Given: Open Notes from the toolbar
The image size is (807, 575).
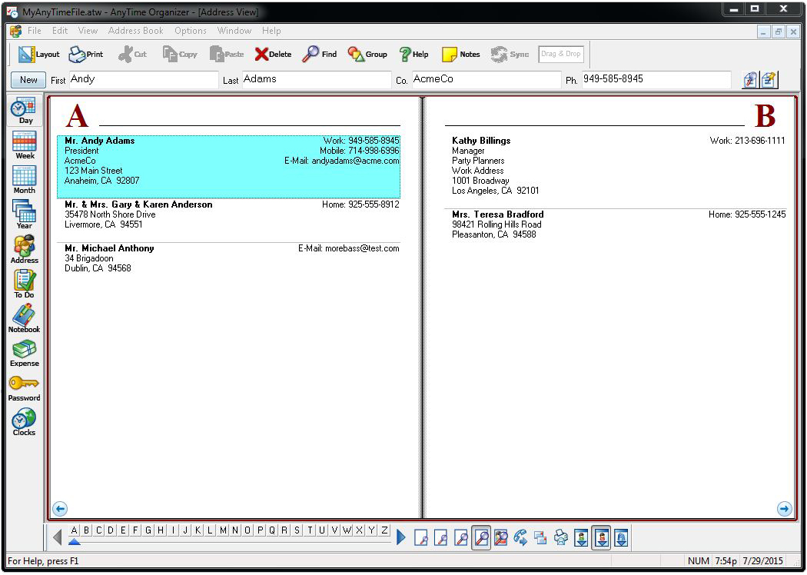Looking at the screenshot, I should pos(460,54).
